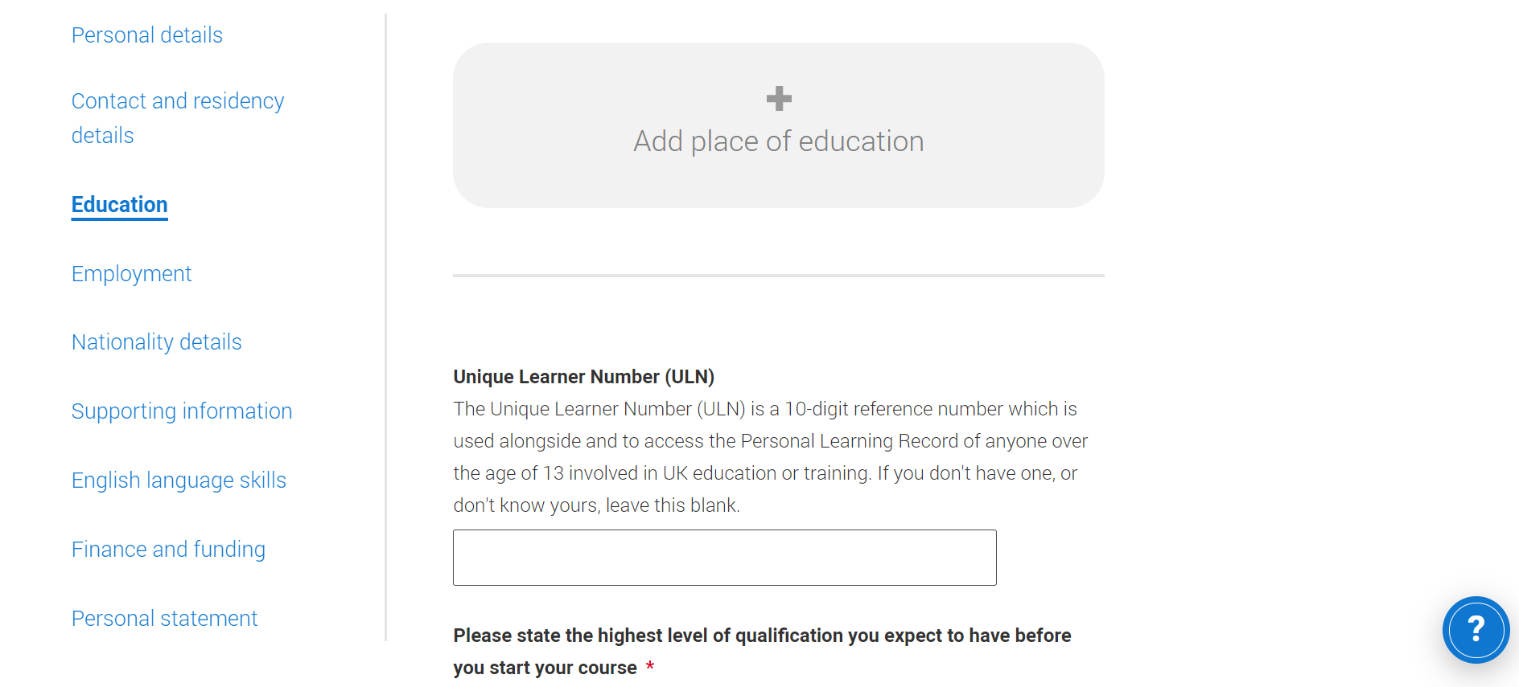Click the red required asterisk marker
1519x687 pixels.
click(x=650, y=667)
